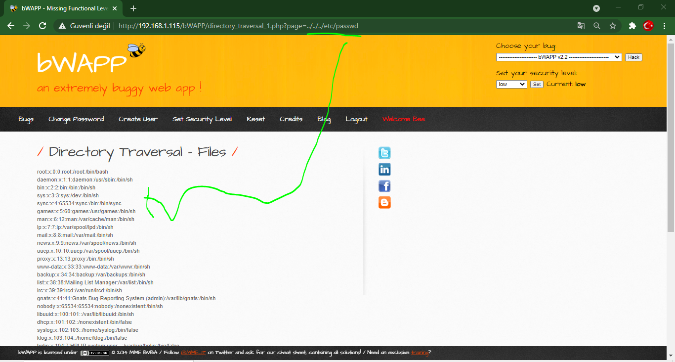Image resolution: width=675 pixels, height=362 pixels.
Task: Click the backup:x:34:34 passwd line
Action: (x=91, y=274)
